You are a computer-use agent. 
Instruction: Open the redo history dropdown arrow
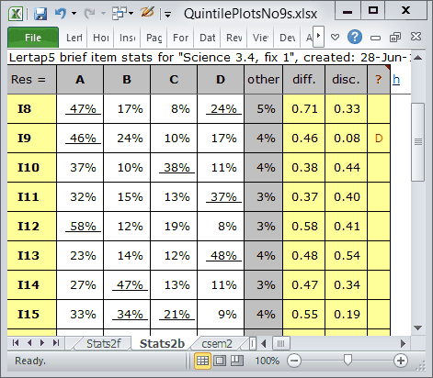pos(103,14)
